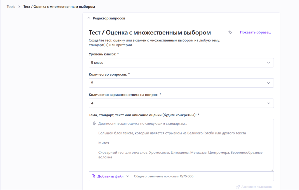
Task: Go to Tools in the breadcrumb
Action: pyautogui.click(x=11, y=7)
